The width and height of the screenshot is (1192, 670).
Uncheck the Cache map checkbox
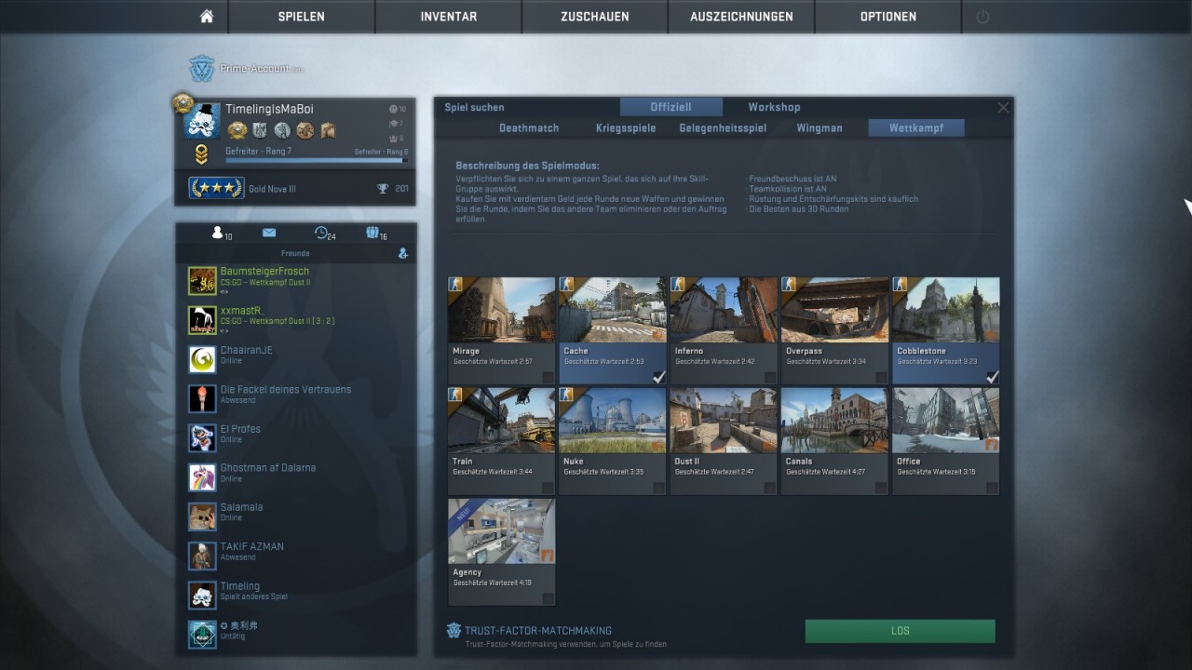[x=658, y=377]
